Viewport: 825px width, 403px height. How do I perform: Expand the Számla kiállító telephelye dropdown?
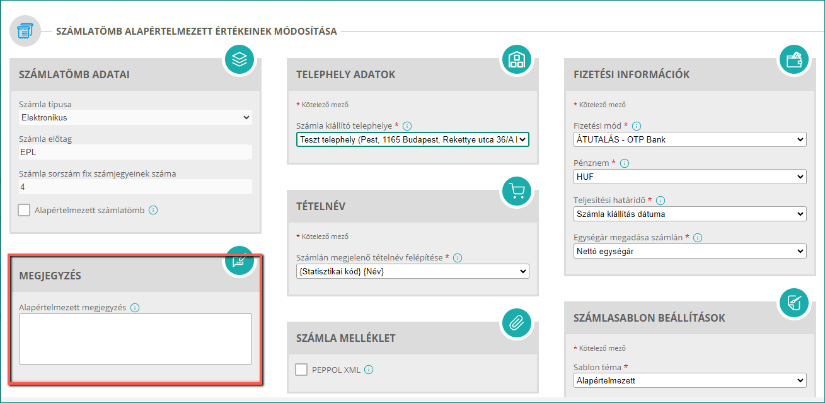[413, 139]
